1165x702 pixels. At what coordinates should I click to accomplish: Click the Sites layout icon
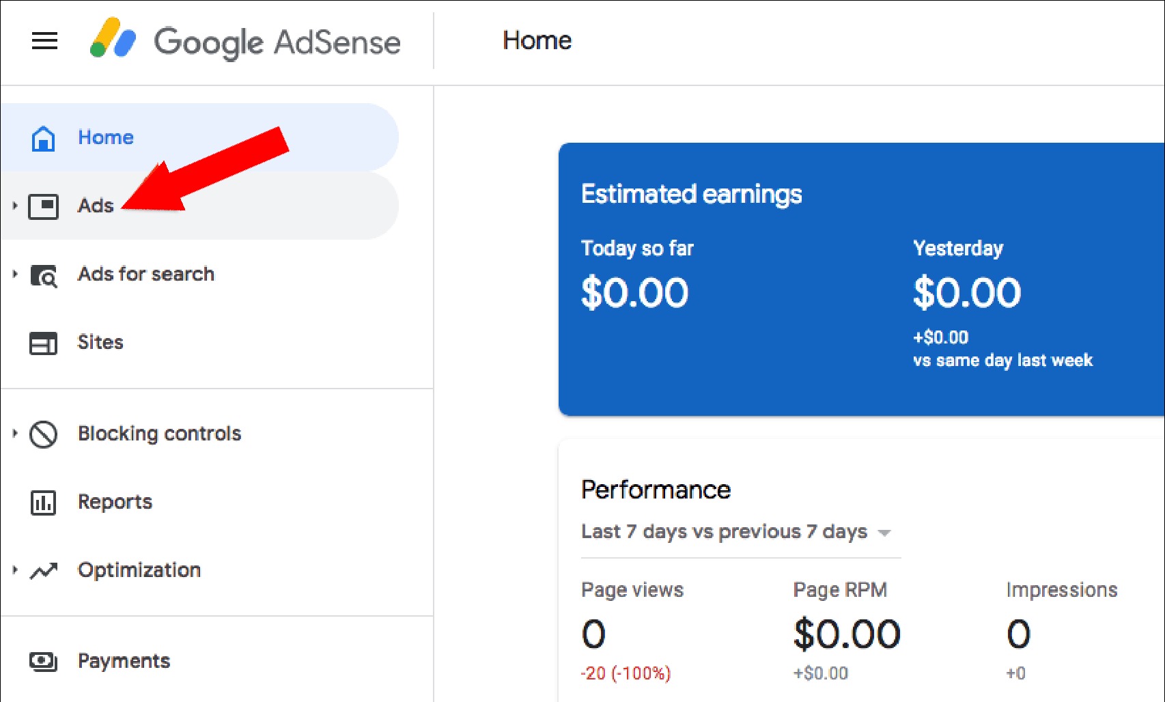click(x=43, y=343)
